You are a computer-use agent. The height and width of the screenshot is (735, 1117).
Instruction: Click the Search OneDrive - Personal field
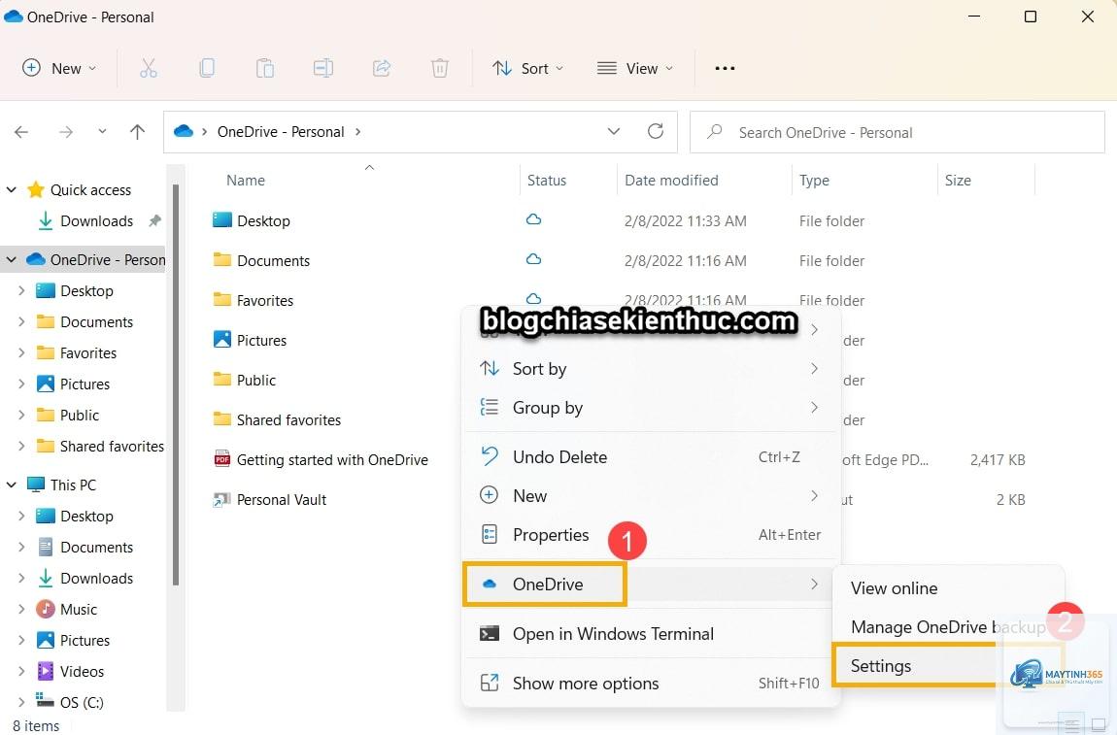coord(897,132)
